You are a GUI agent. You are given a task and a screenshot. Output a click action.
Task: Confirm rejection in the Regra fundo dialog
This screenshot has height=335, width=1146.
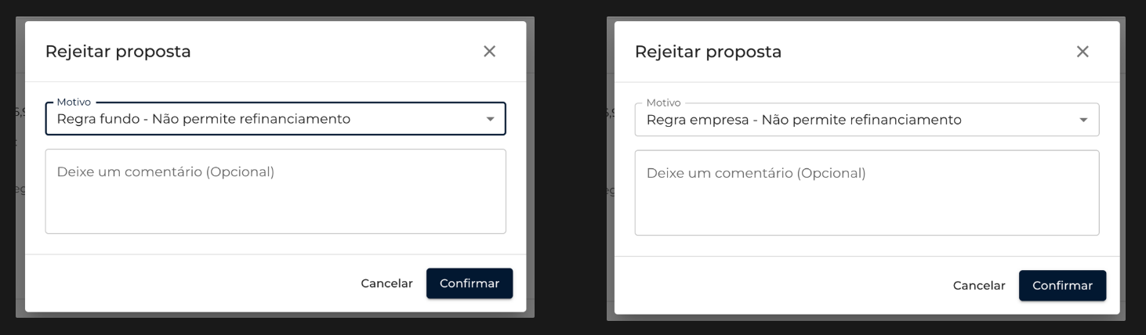469,283
